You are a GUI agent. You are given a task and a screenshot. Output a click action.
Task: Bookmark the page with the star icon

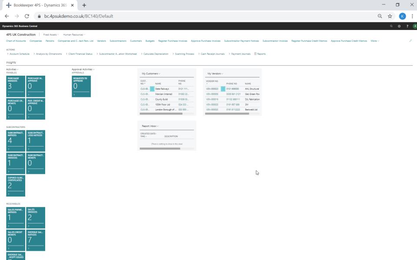pos(390,15)
